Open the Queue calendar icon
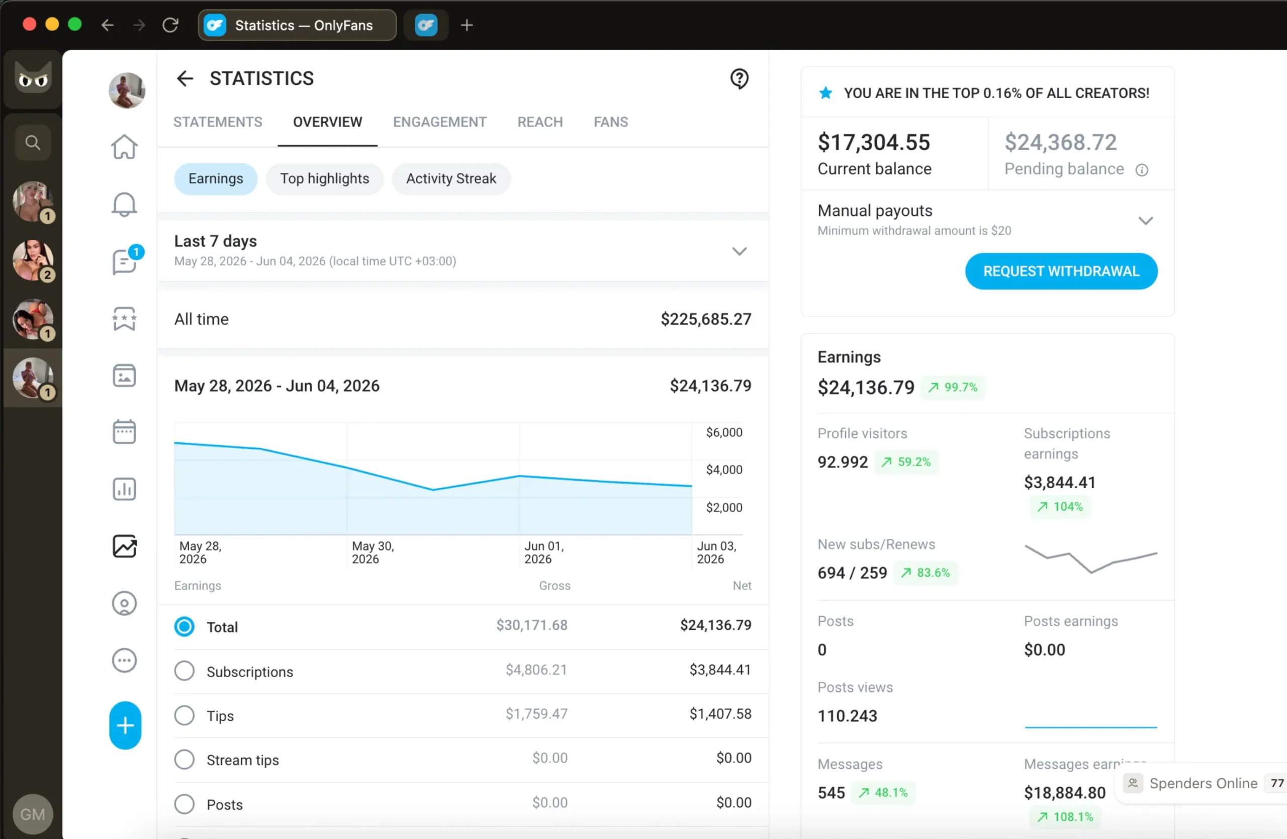Screen dimensions: 1287x839 point(124,432)
